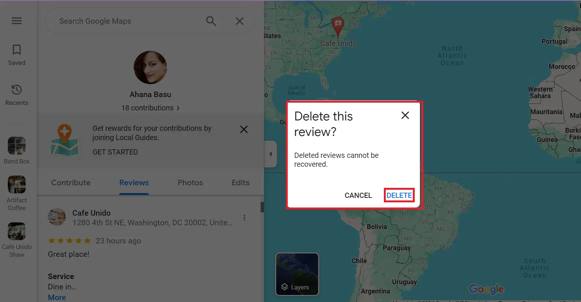Clear the search with X icon
581x302 pixels.
[x=240, y=21]
